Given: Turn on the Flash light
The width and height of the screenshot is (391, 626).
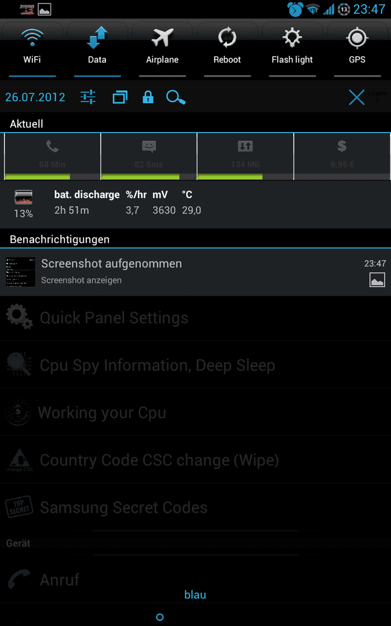Looking at the screenshot, I should [292, 49].
